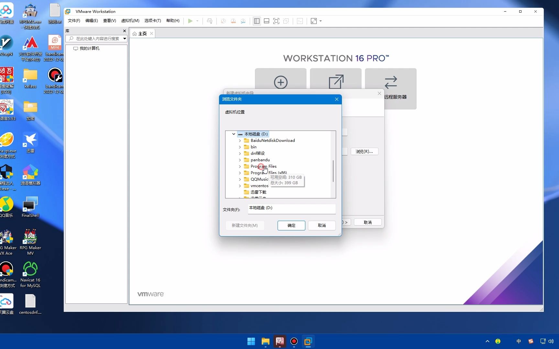The width and height of the screenshot is (559, 349).
Task: Expand the dnf架设 folder node
Action: [240, 153]
